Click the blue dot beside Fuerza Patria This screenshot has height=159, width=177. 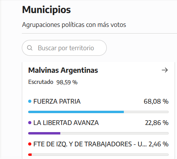point(30,101)
